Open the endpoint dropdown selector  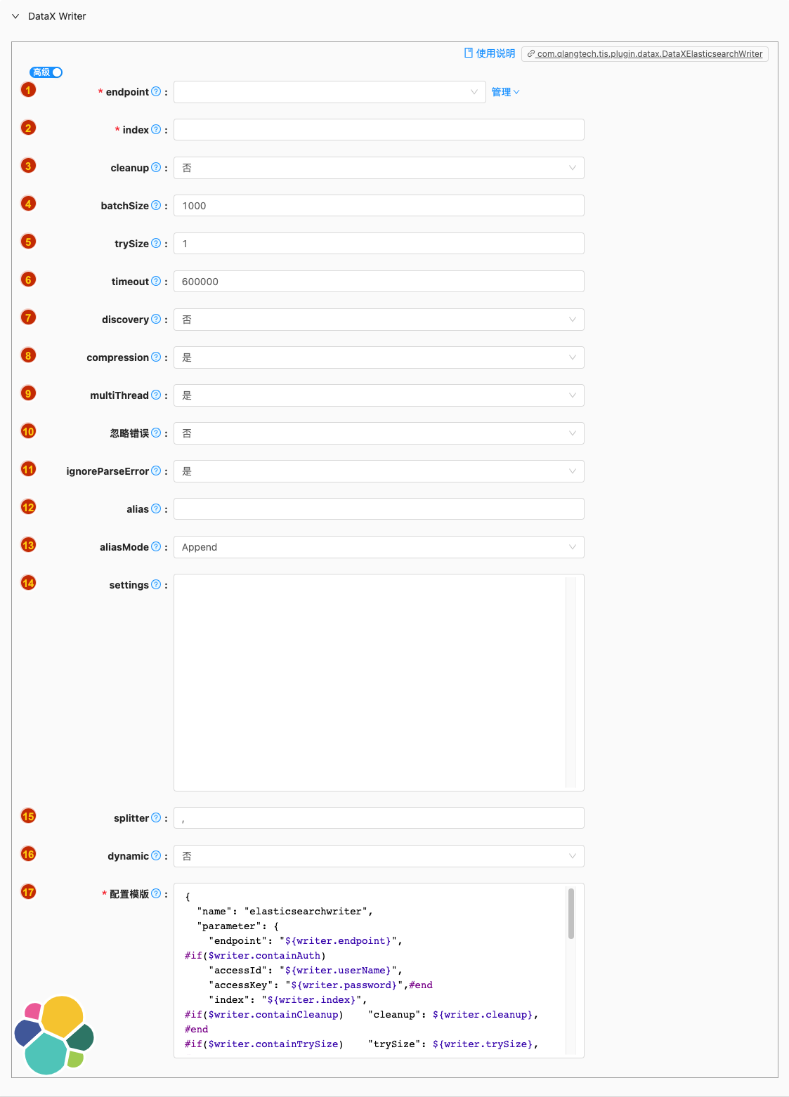[x=330, y=92]
